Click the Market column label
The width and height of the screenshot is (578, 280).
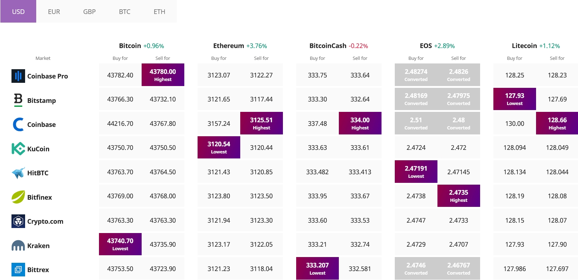click(x=43, y=58)
